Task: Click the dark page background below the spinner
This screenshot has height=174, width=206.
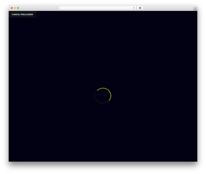Action: [x=103, y=132]
